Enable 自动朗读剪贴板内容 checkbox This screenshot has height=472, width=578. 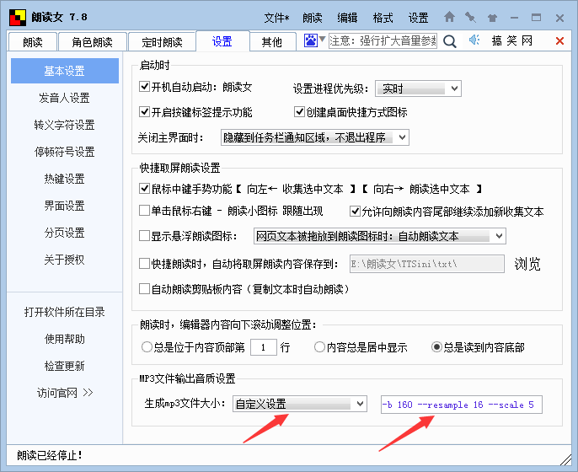(144, 288)
